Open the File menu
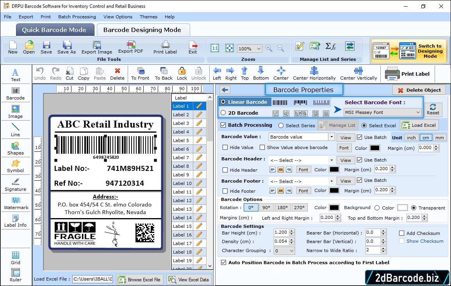The width and height of the screenshot is (451, 286). [7, 17]
